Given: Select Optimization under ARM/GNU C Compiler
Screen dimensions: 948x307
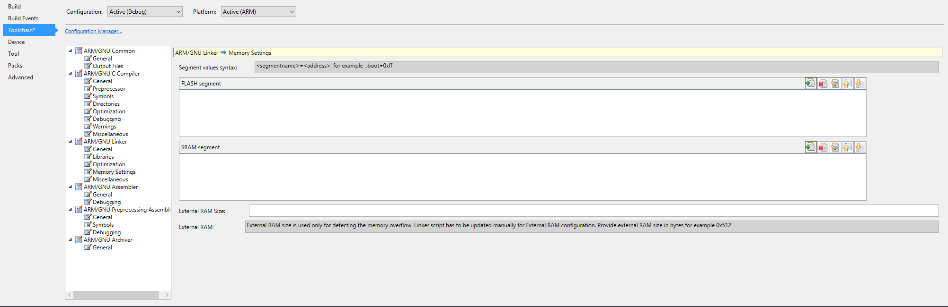Looking at the screenshot, I should [x=109, y=111].
